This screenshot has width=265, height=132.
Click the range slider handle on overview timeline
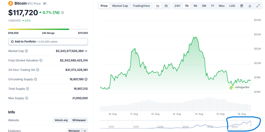[251, 124]
